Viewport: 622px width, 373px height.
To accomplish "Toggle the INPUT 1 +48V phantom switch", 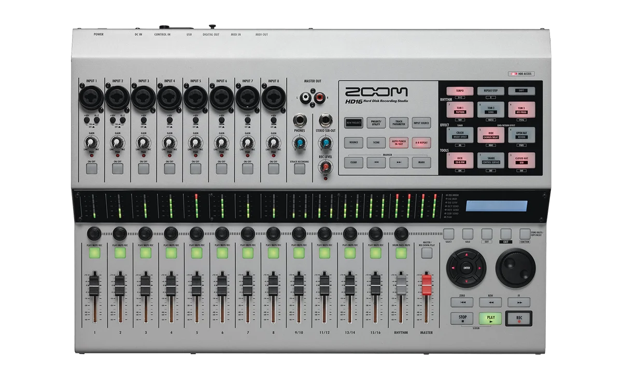I will (x=87, y=120).
